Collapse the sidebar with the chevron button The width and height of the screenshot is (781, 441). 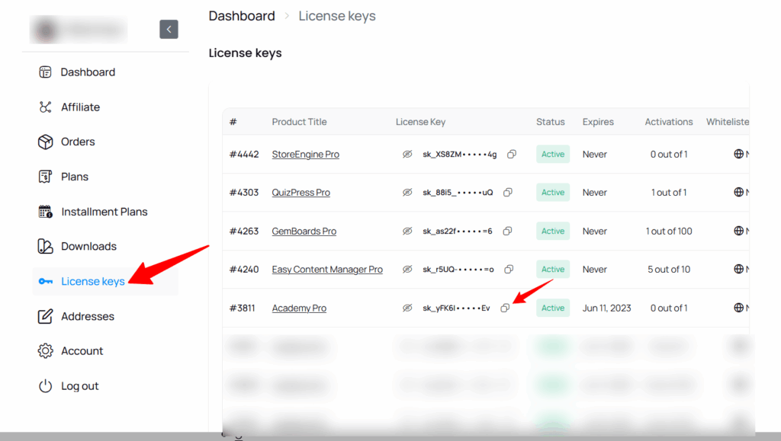[x=169, y=30]
